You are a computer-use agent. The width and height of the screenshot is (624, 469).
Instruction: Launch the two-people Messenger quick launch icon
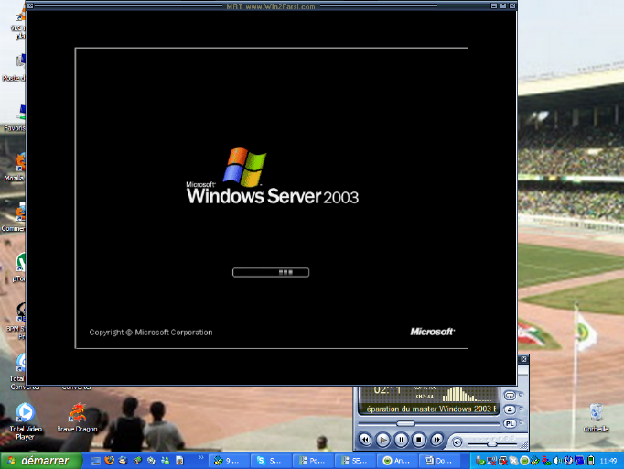[x=166, y=461]
